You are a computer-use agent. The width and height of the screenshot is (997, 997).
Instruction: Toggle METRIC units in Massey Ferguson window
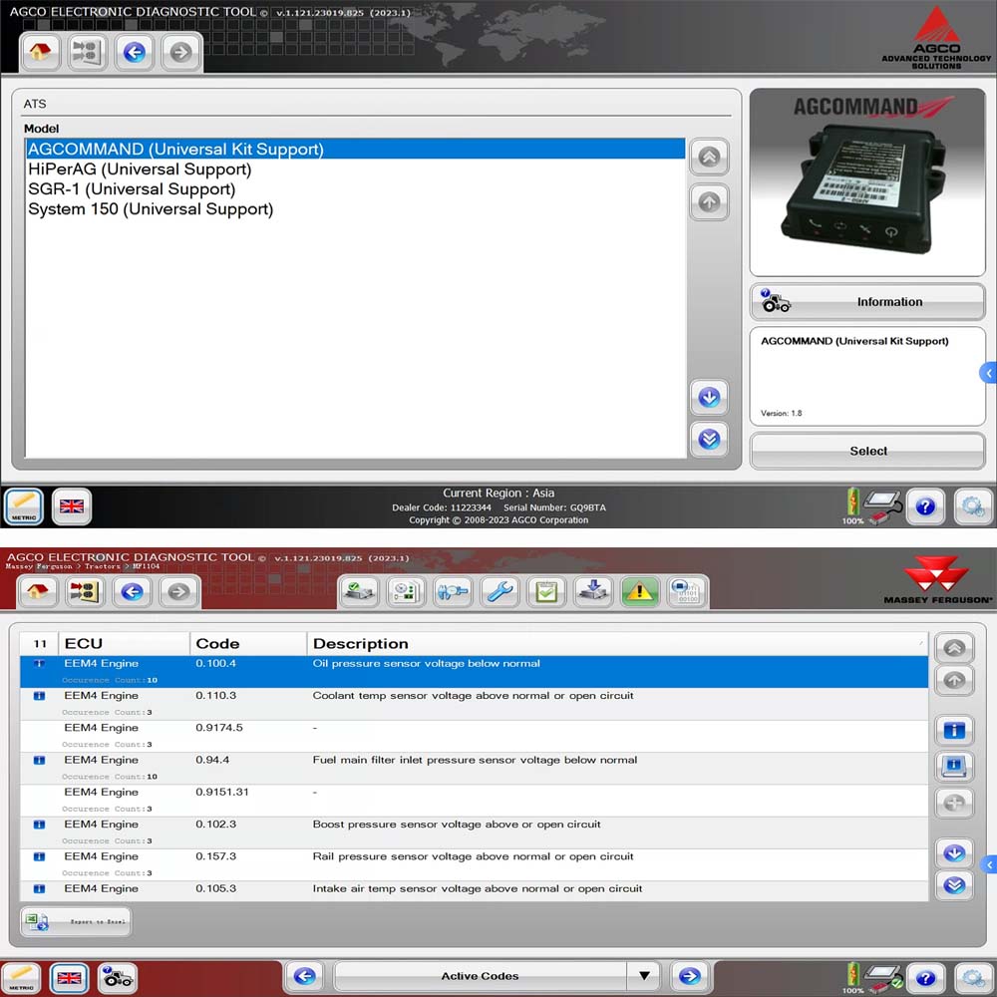[23, 977]
